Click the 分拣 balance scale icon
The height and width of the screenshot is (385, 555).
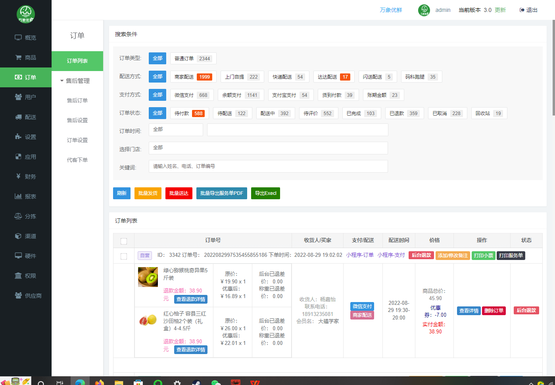tap(18, 216)
